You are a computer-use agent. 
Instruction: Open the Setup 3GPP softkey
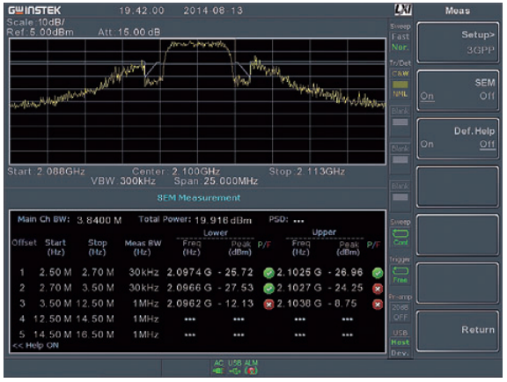point(458,43)
